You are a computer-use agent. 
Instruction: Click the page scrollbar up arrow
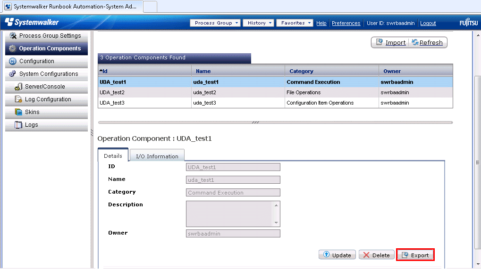pyautogui.click(x=478, y=35)
